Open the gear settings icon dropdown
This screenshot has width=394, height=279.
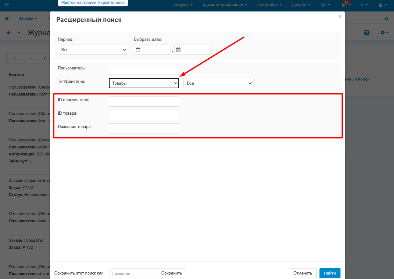pos(384,32)
